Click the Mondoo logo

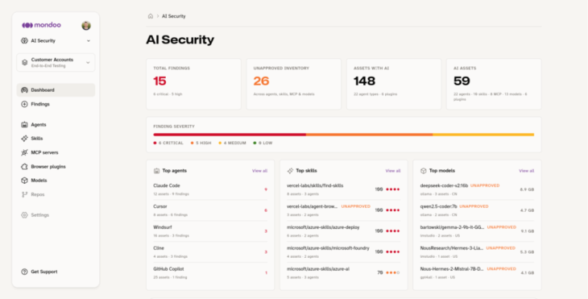(41, 25)
